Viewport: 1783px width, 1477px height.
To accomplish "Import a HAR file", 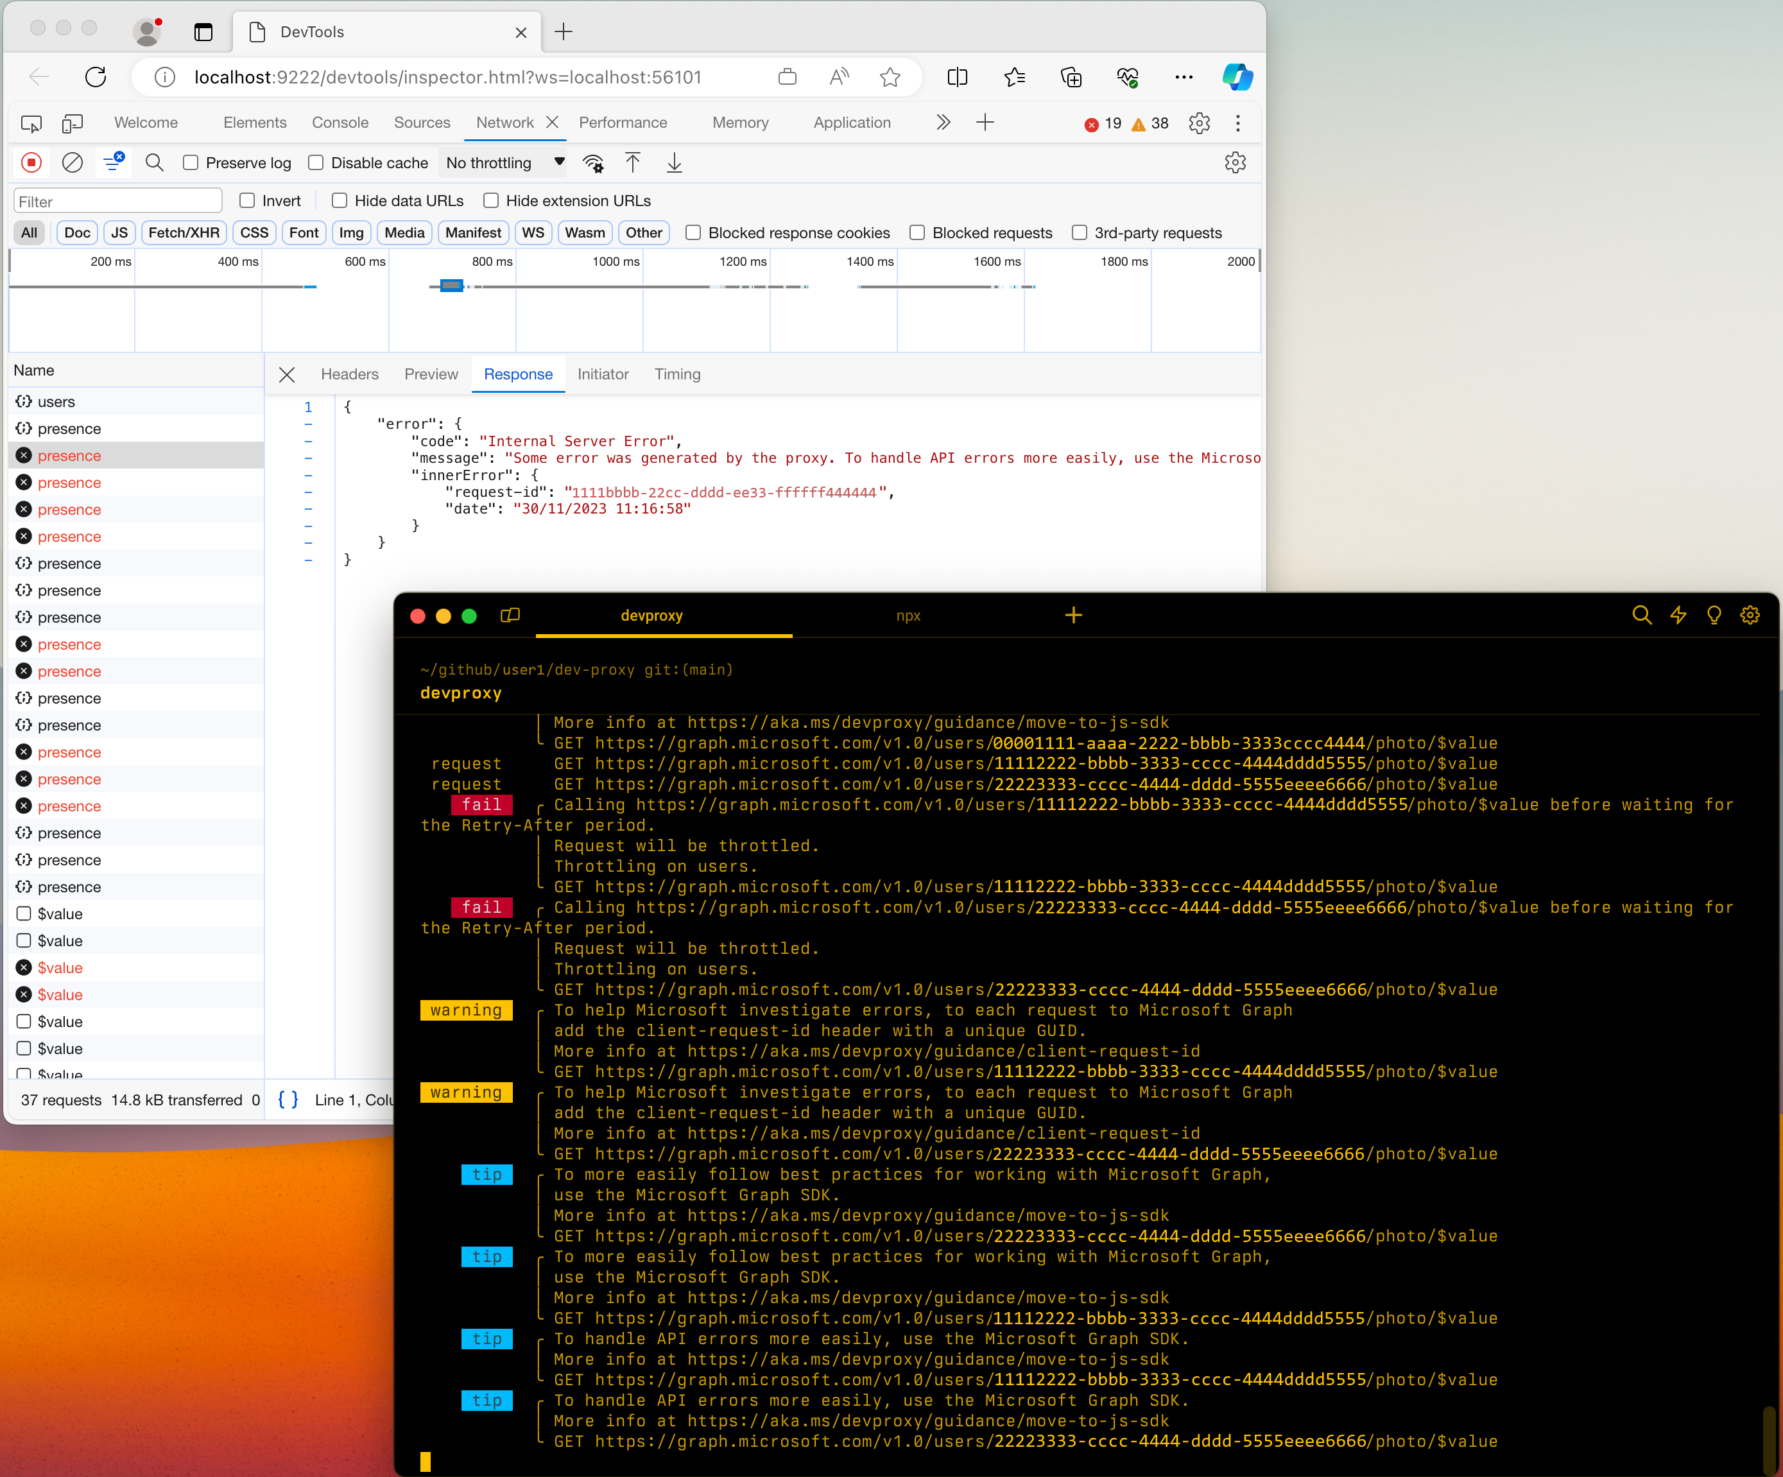I will [x=632, y=162].
